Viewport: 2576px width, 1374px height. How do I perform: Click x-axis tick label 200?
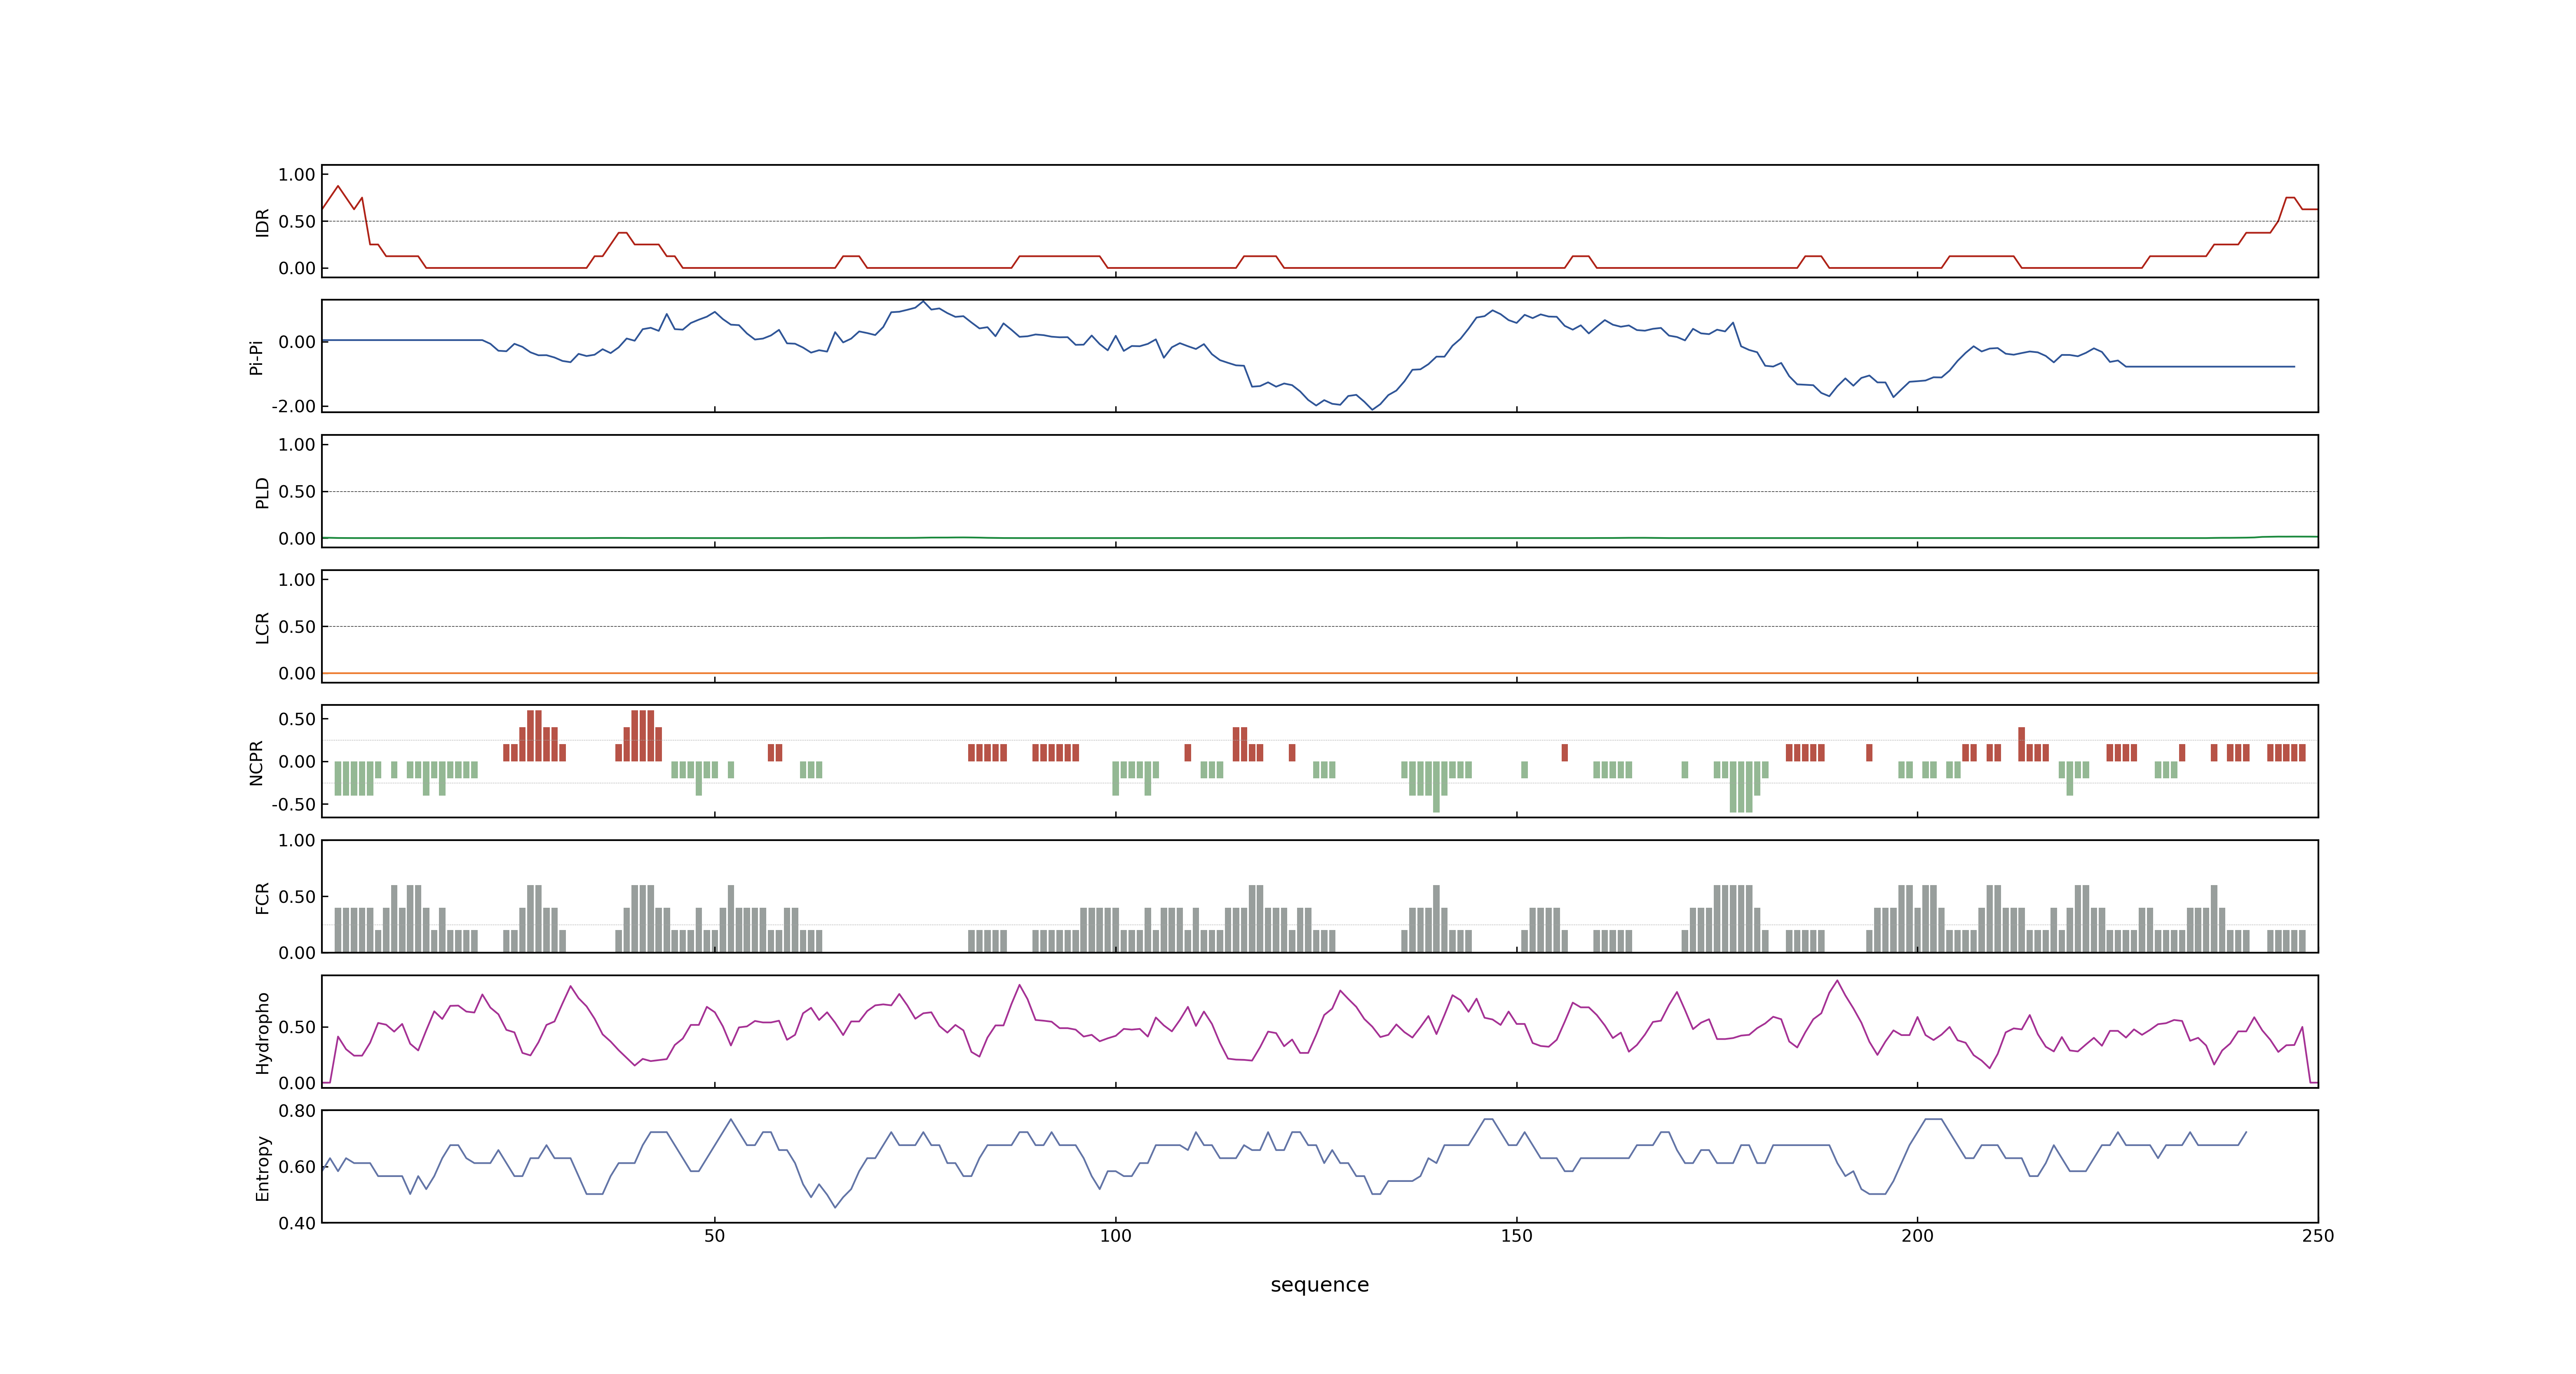1917,1236
